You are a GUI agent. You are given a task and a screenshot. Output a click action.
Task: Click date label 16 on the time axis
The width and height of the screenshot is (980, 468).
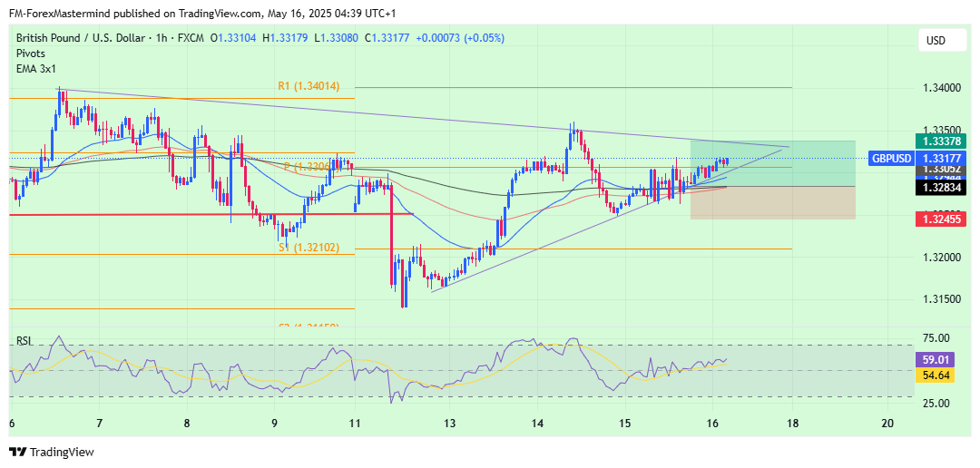711,424
